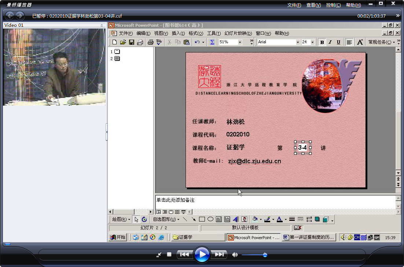Adjust the player volume slider
The height and width of the screenshot is (267, 404).
(265, 255)
